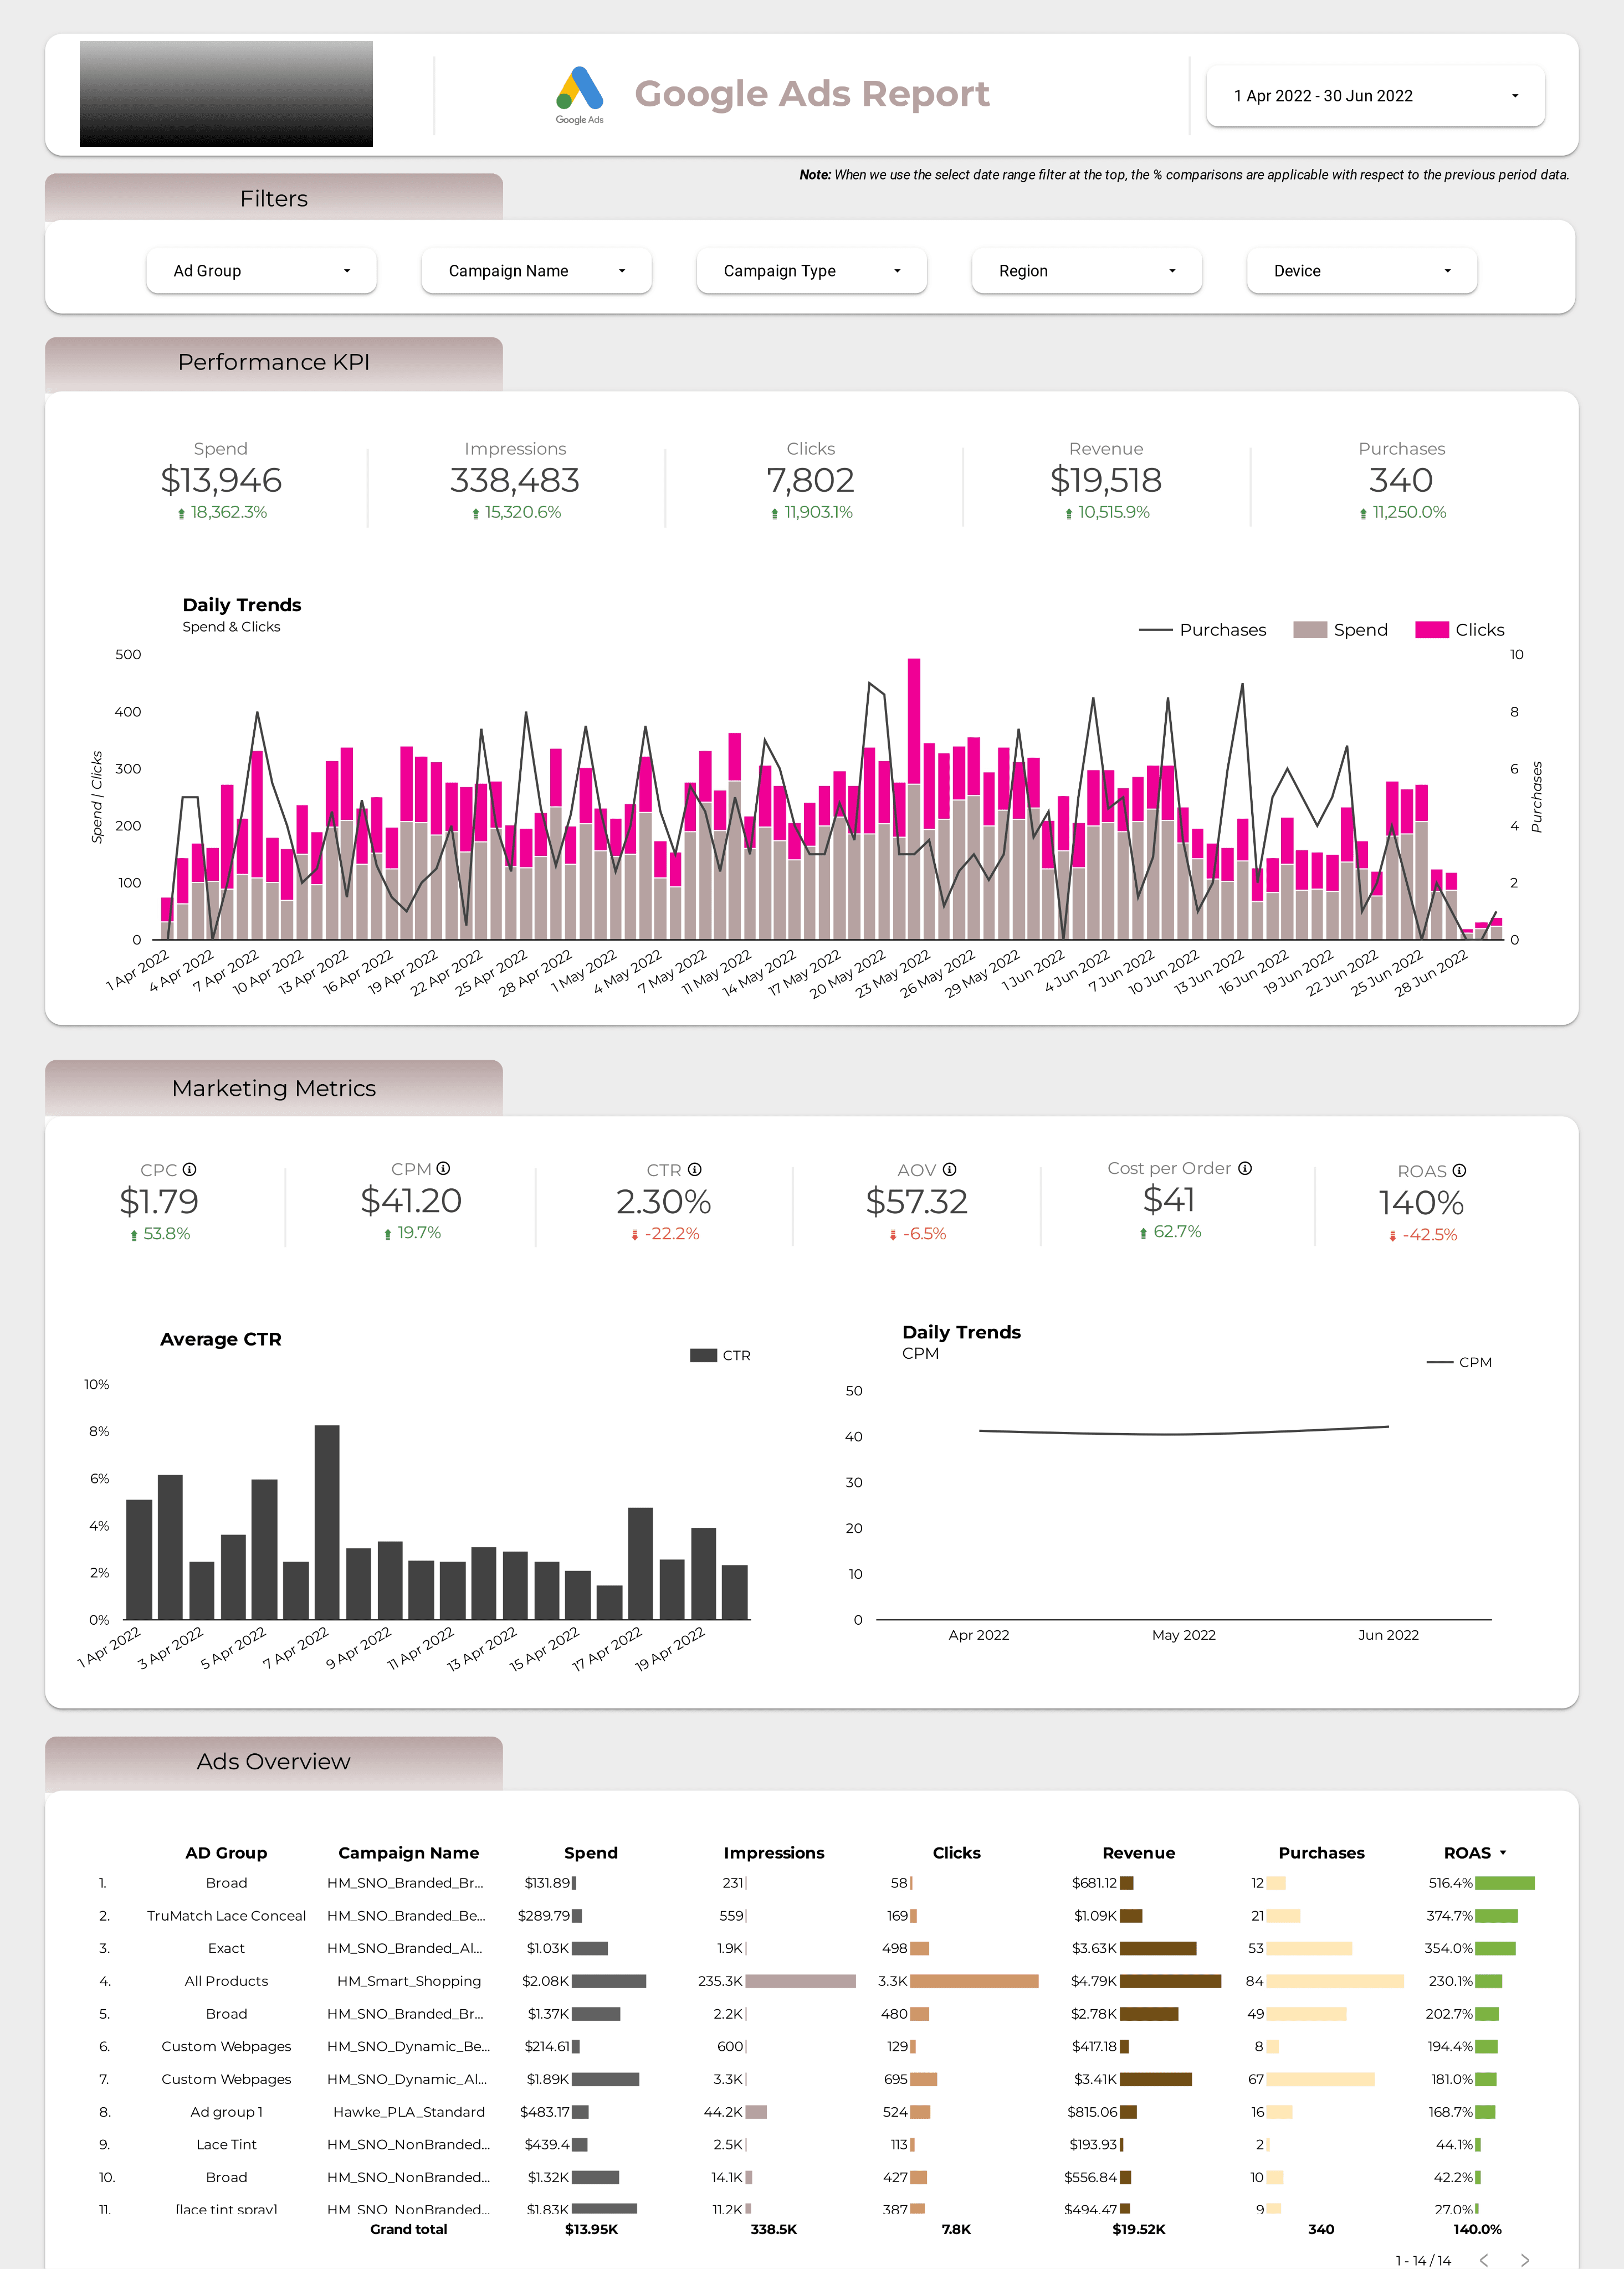Viewport: 1624px width, 2269px height.
Task: Expand the Campaign Type filter
Action: 811,271
